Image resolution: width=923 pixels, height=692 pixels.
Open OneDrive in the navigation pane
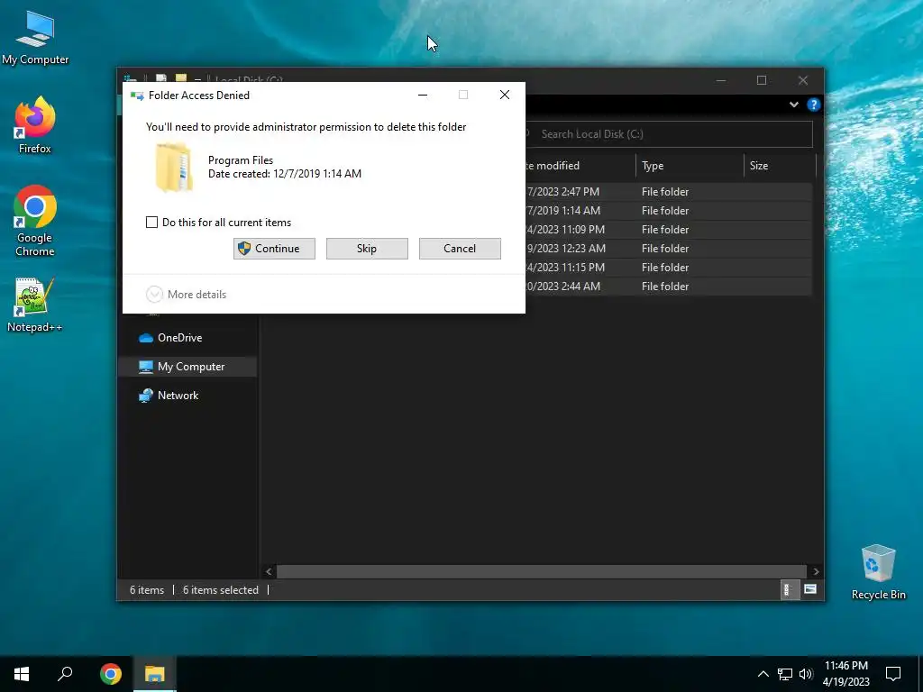pos(179,338)
